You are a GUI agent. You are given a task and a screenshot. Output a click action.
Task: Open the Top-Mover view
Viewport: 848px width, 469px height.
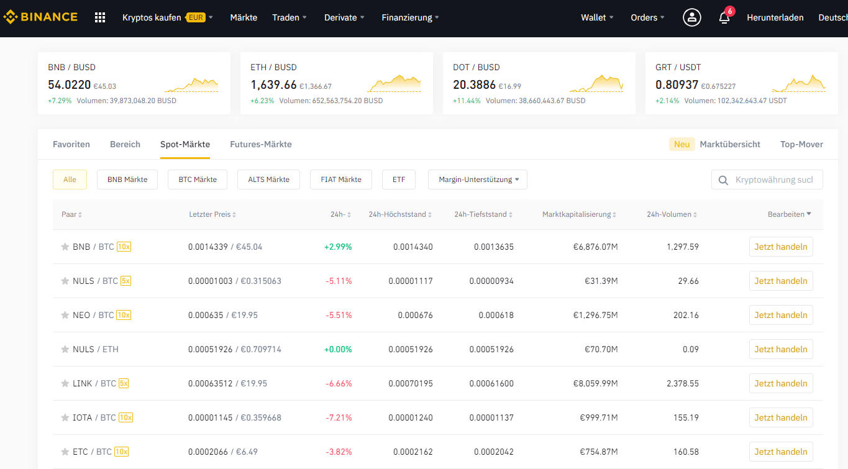(x=801, y=144)
